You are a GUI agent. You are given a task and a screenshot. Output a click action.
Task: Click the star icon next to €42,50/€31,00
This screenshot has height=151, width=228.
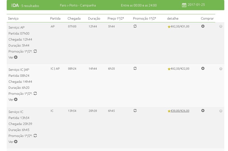coord(169,27)
